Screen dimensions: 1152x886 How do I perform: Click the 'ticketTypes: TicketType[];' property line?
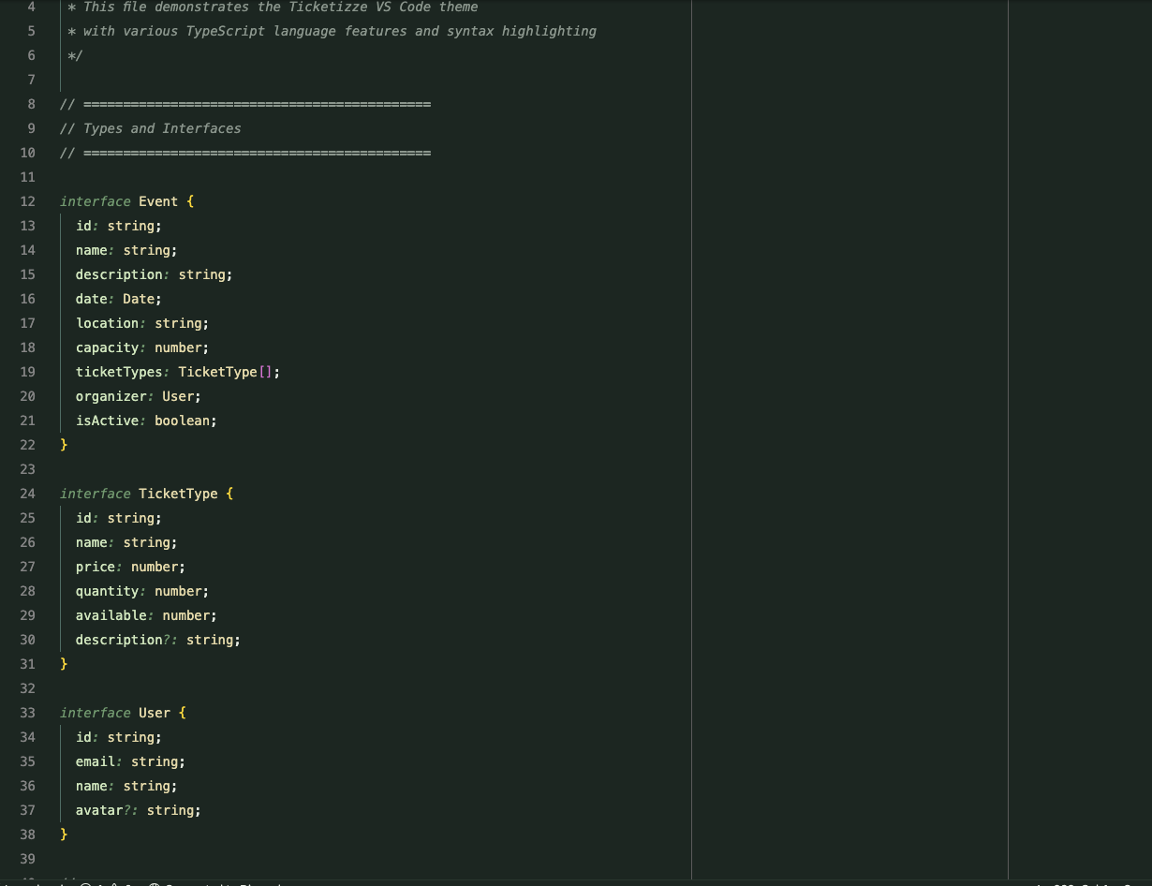tap(178, 372)
